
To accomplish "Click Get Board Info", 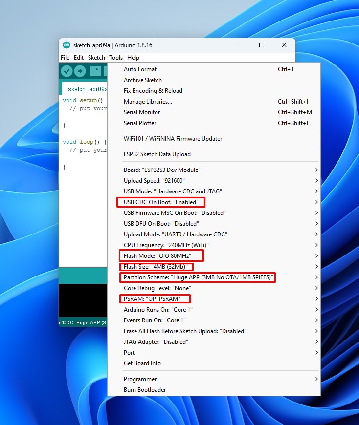I will [142, 363].
